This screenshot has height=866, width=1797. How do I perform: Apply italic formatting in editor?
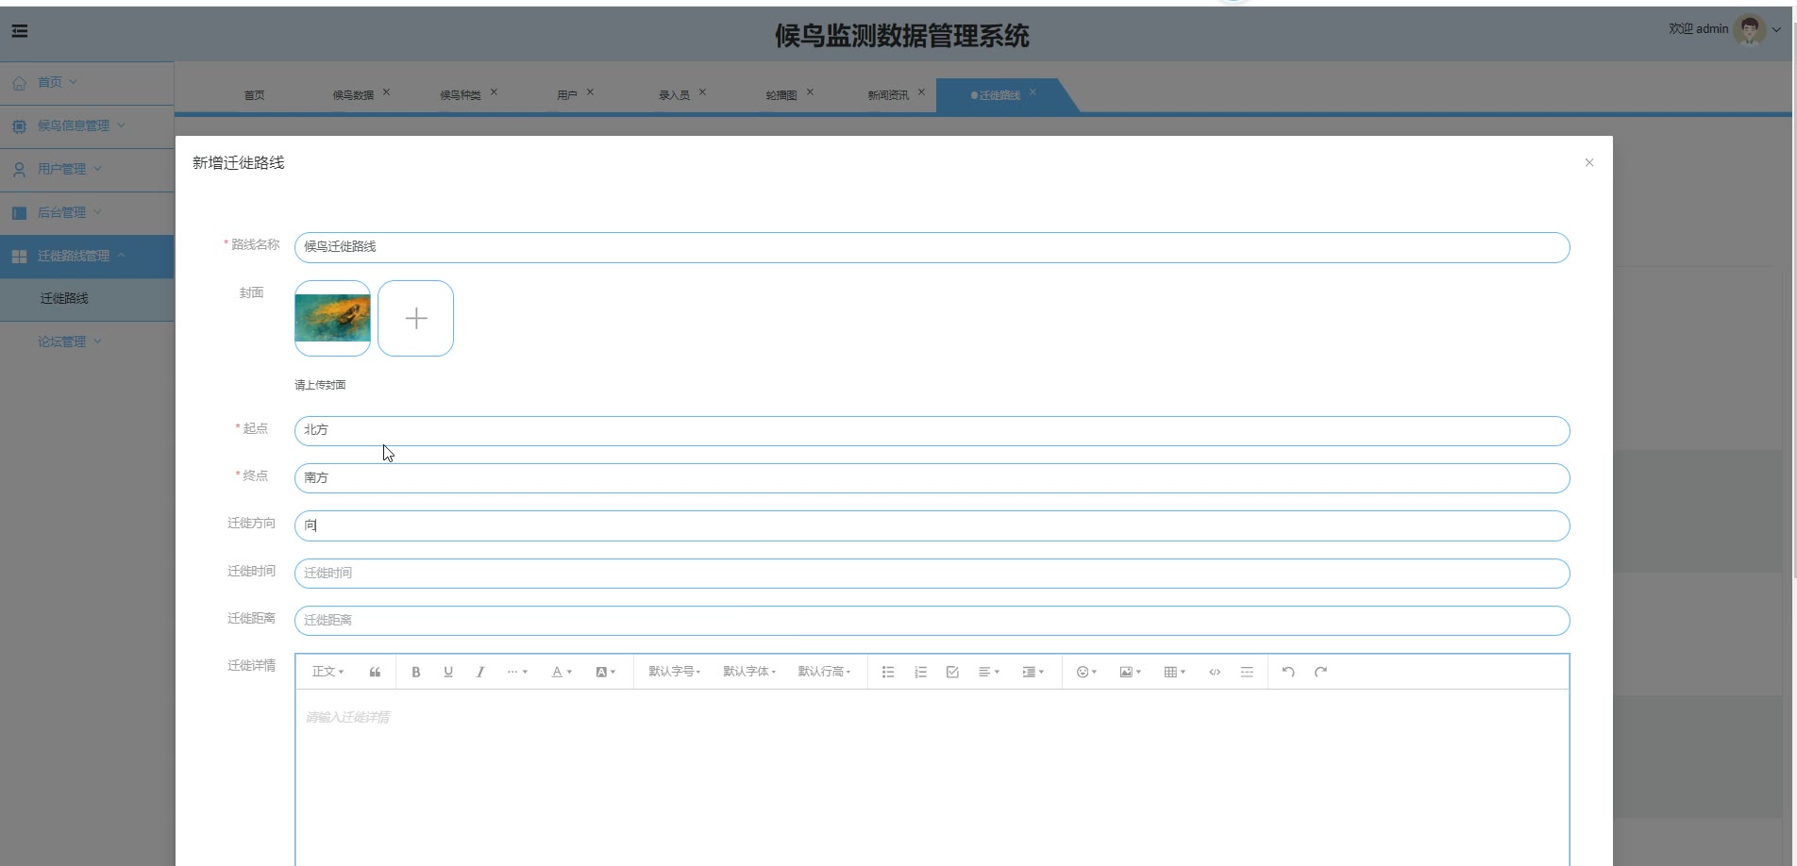(480, 672)
